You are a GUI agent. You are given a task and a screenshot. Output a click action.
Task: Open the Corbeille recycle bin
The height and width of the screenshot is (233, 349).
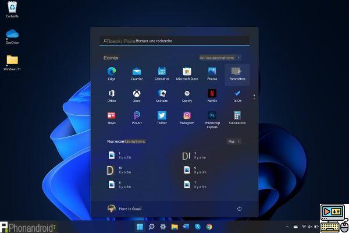pos(12,9)
